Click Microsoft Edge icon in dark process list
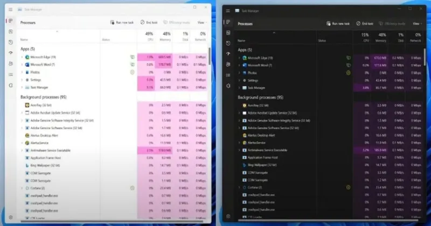Screen dimensions: 431x226 [244, 57]
